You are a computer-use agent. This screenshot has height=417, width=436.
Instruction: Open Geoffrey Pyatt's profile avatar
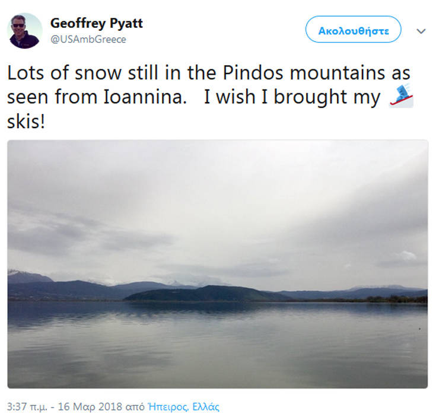point(25,31)
